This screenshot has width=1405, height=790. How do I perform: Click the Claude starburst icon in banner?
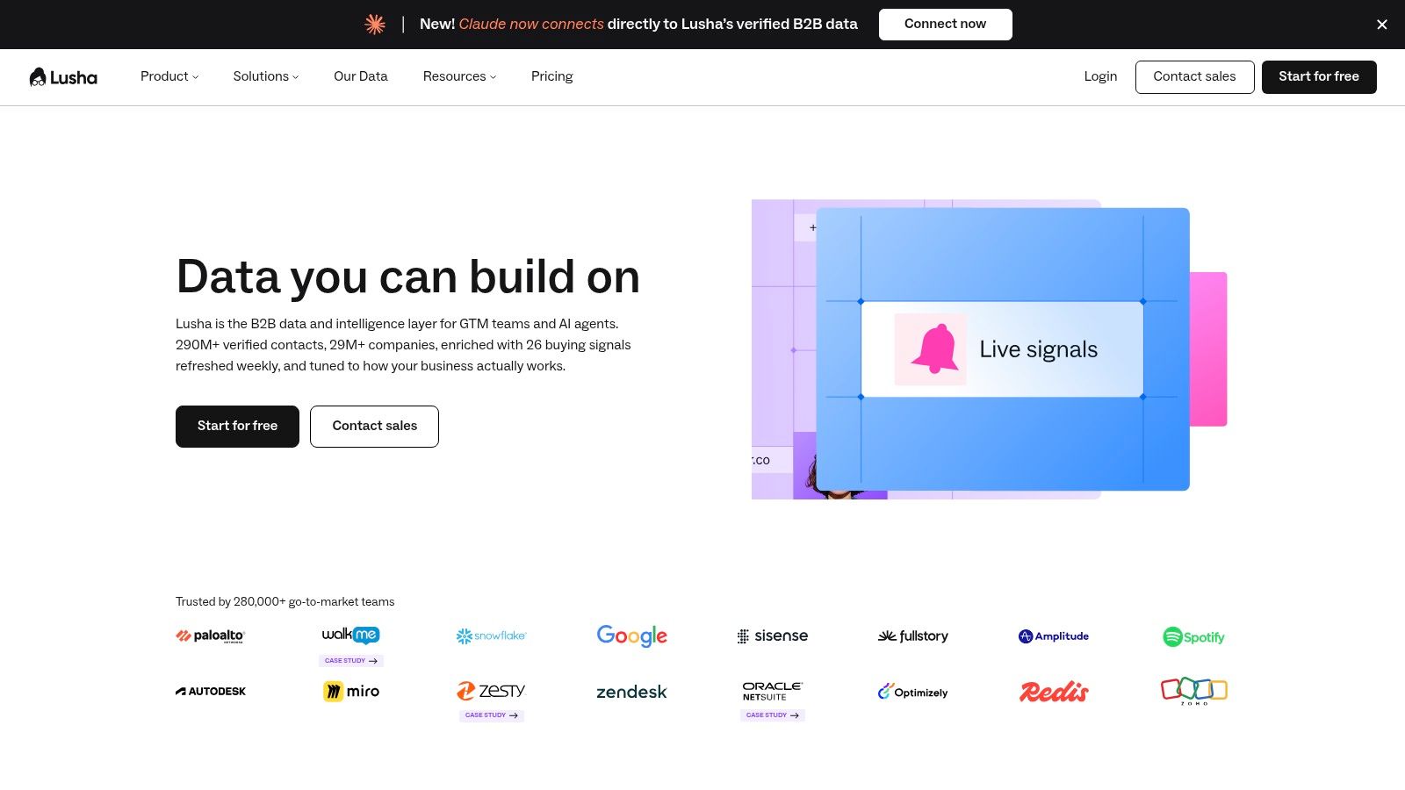[375, 25]
